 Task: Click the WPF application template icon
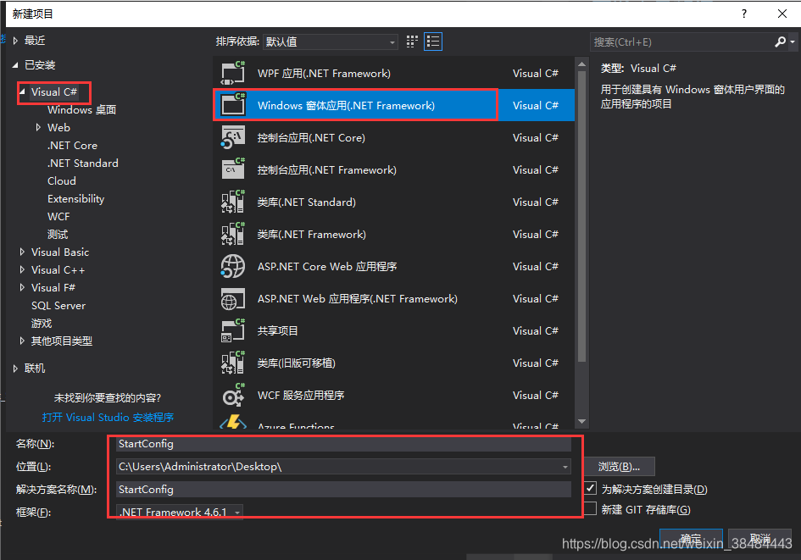click(233, 73)
